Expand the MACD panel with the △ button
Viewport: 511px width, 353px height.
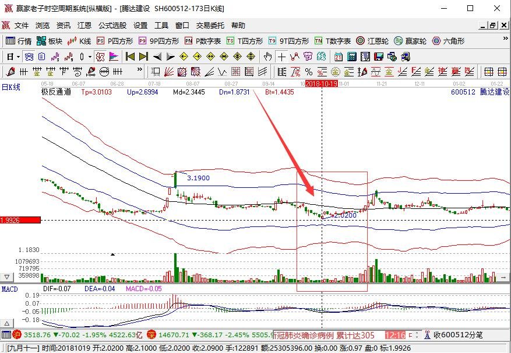pos(7,324)
